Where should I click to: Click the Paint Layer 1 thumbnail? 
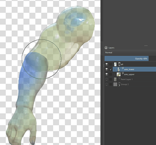coord(115,80)
